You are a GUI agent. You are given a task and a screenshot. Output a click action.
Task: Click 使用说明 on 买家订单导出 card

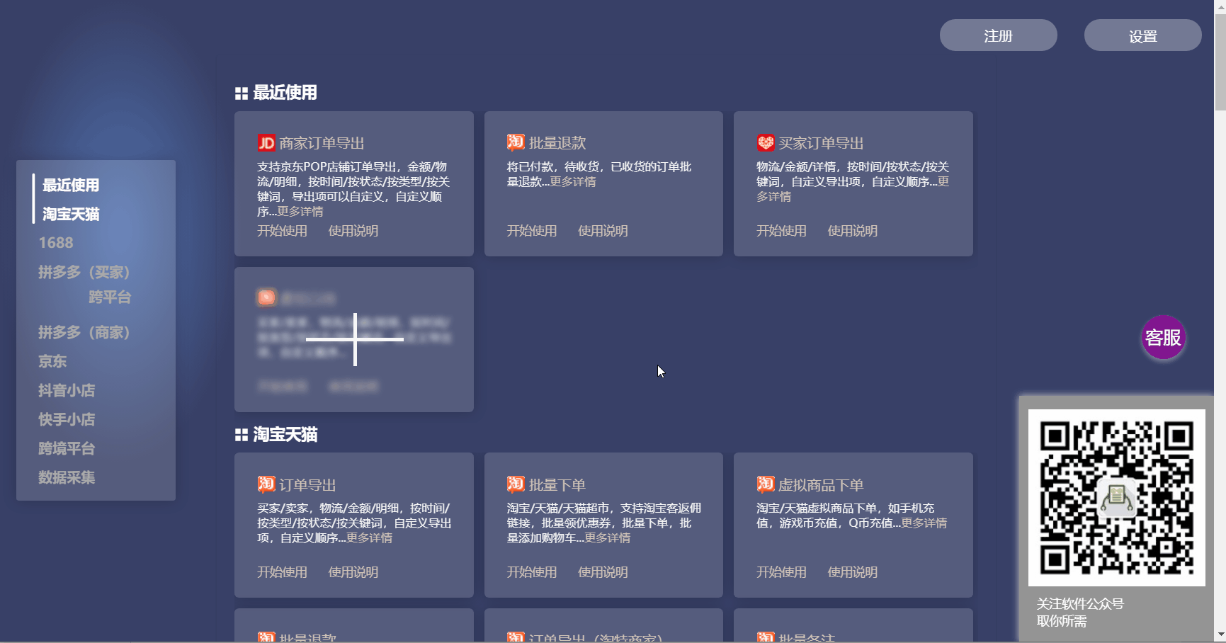(853, 231)
